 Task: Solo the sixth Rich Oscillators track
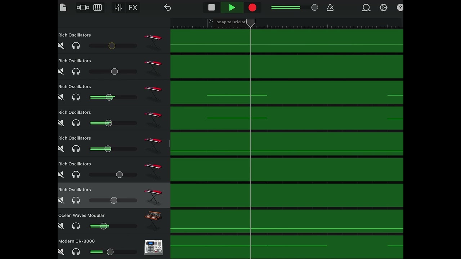(76, 174)
